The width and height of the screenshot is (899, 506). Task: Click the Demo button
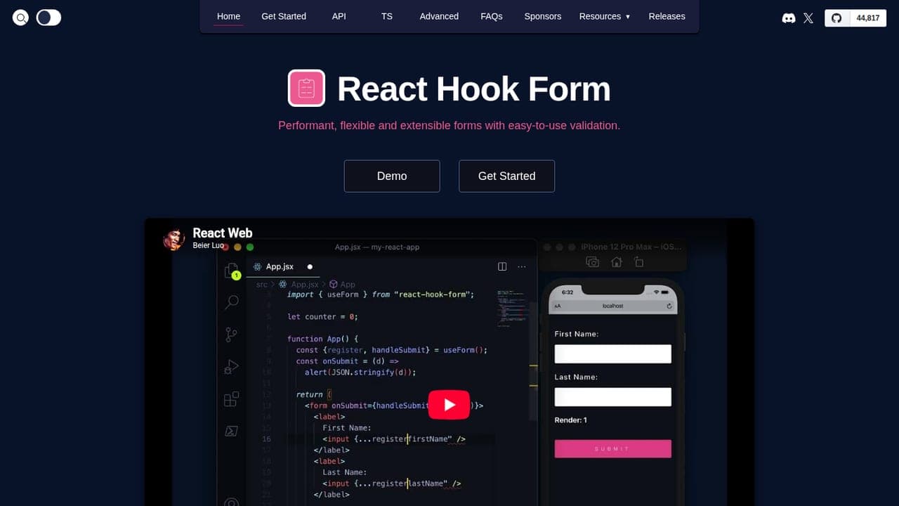(x=392, y=176)
